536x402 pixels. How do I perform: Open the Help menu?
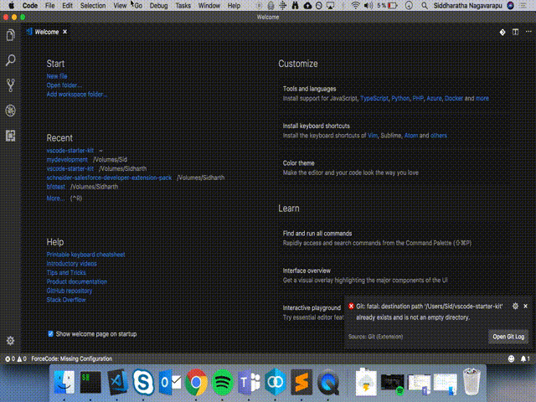234,6
